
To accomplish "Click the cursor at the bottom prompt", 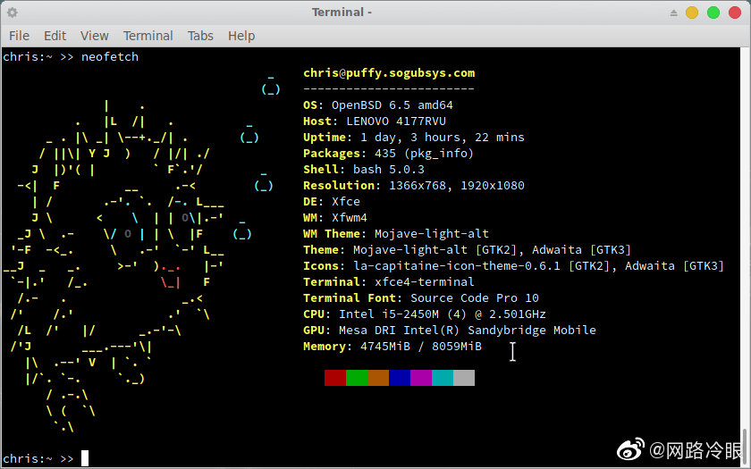I will click(85, 458).
